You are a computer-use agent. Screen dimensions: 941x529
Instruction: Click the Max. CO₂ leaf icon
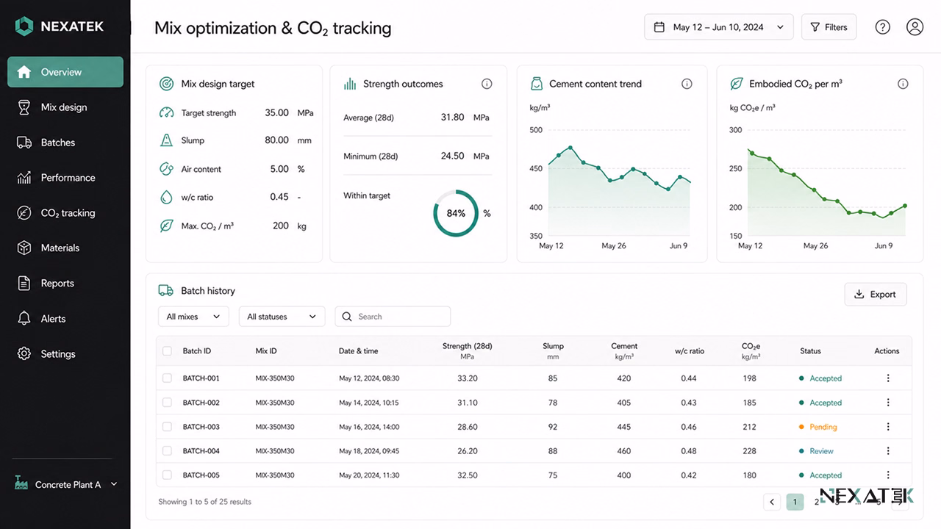point(166,226)
